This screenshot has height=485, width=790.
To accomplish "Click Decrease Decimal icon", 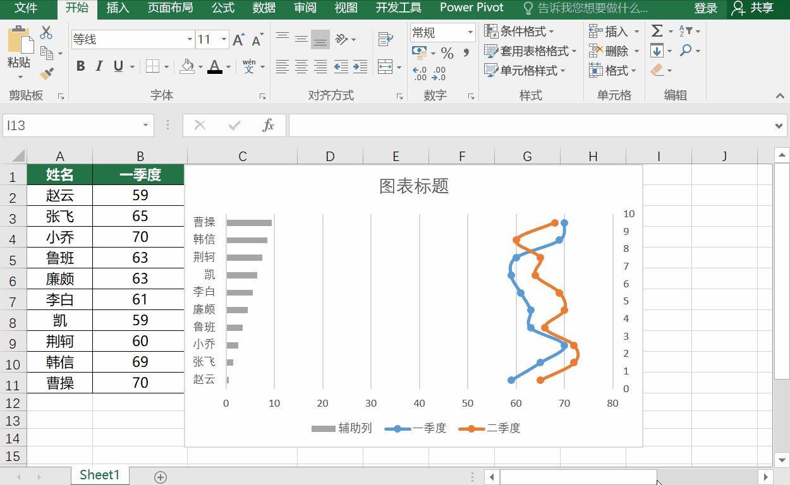I will (439, 74).
